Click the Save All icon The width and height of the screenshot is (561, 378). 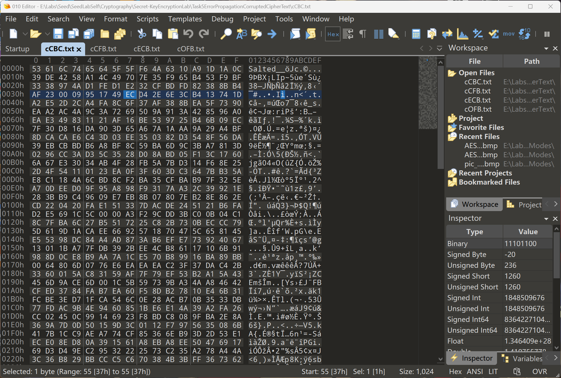tap(89, 34)
